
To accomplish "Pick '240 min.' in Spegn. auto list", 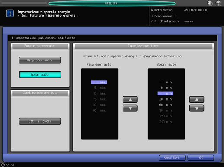I will coord(166,122).
